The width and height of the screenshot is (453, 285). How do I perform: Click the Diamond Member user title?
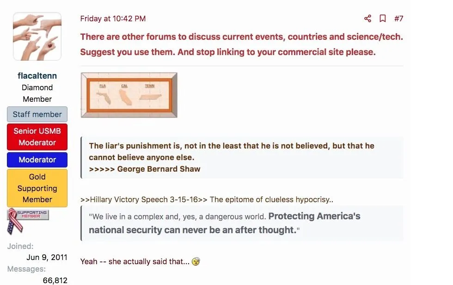tap(37, 93)
